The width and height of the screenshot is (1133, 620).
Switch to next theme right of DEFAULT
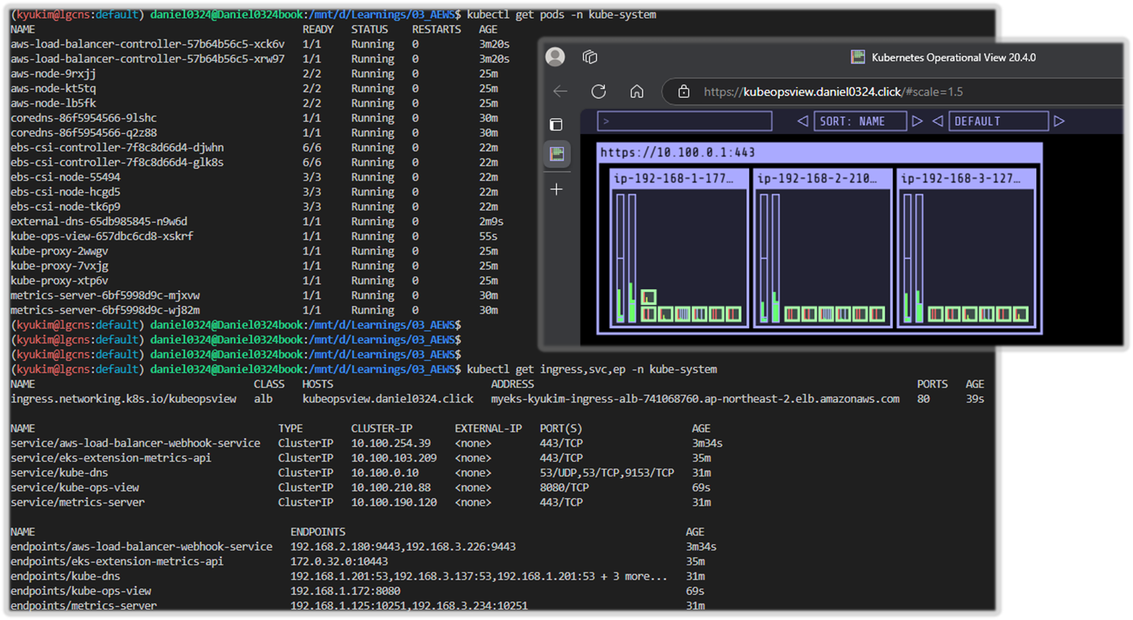pos(1059,121)
